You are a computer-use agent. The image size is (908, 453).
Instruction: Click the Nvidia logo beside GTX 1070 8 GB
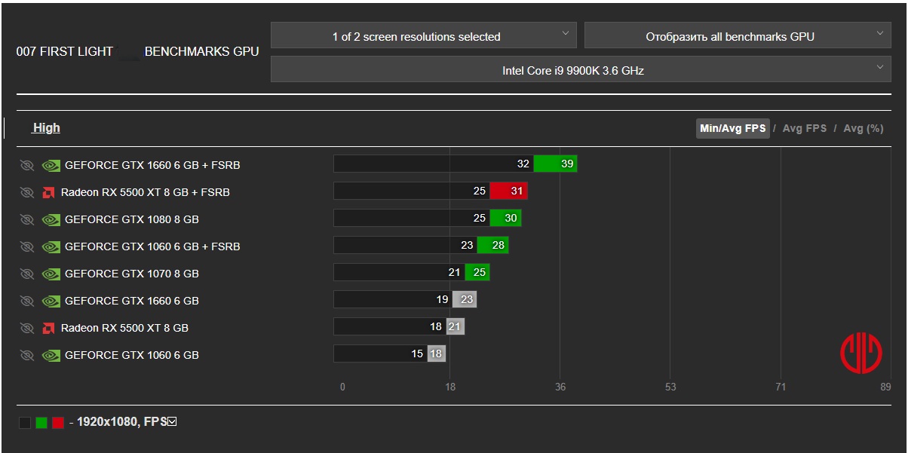[x=51, y=274]
